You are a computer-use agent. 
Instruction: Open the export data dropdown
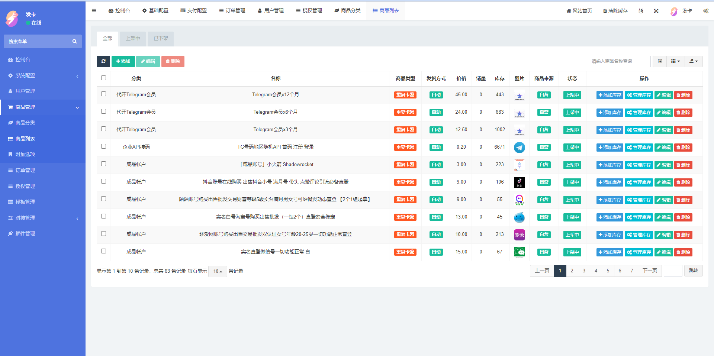[693, 61]
